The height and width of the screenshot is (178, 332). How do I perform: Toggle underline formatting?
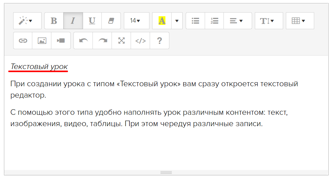coord(92,21)
